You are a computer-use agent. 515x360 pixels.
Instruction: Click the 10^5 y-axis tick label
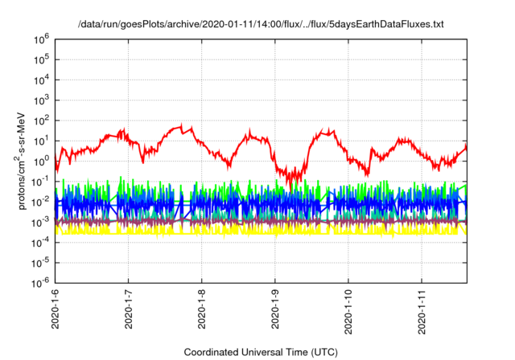tap(41, 59)
